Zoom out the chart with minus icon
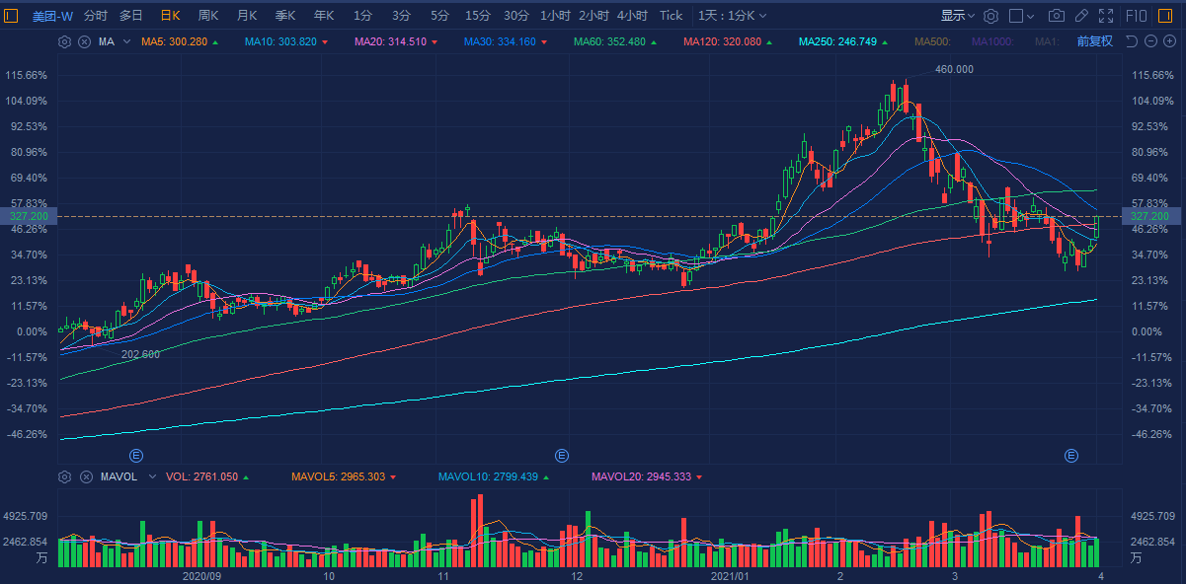This screenshot has height=584, width=1186. (x=1151, y=41)
